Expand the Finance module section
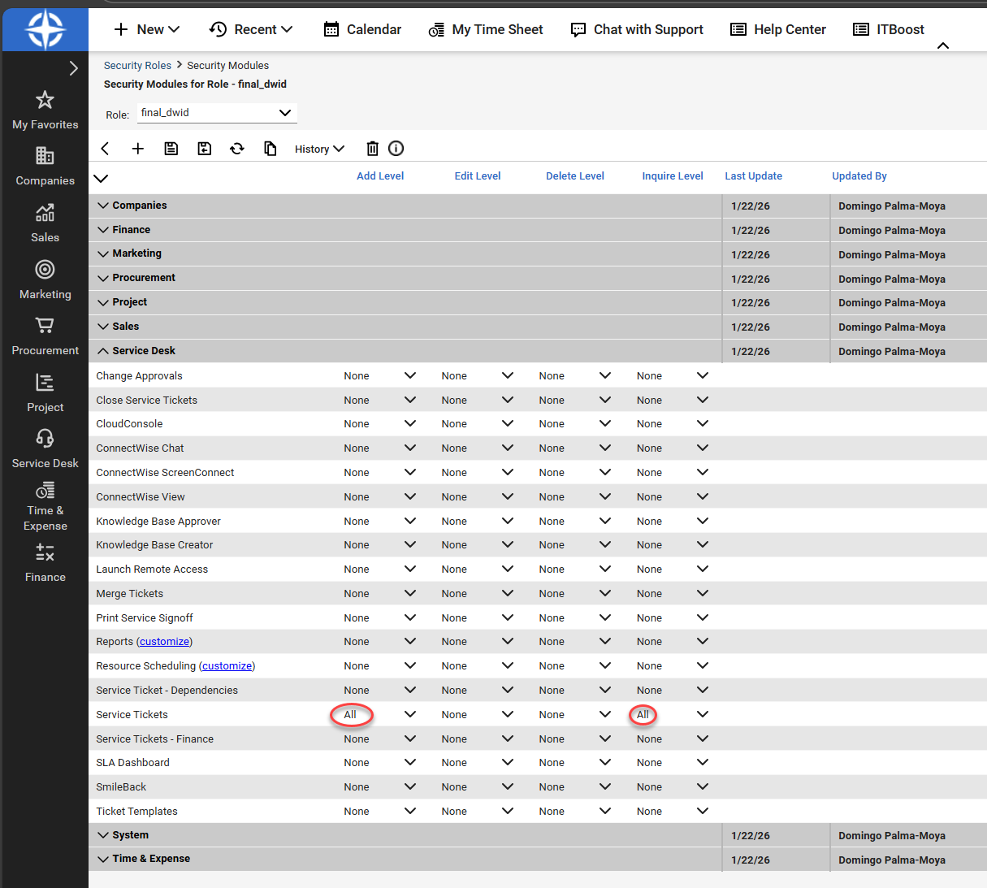 (x=103, y=230)
